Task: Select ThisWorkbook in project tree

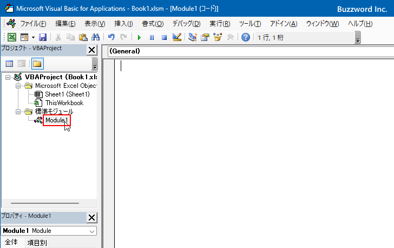Action: pos(64,103)
